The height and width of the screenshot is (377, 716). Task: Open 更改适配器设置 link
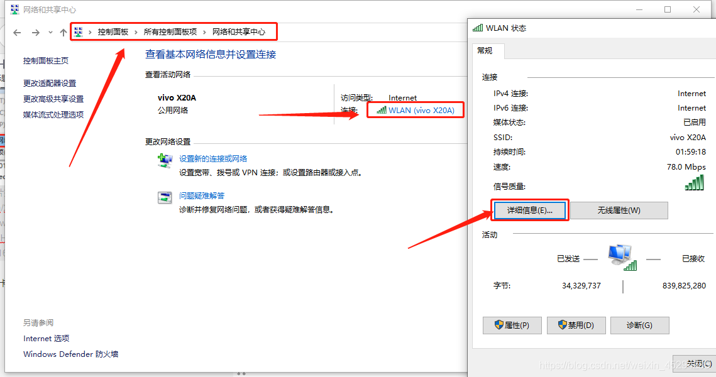click(50, 83)
